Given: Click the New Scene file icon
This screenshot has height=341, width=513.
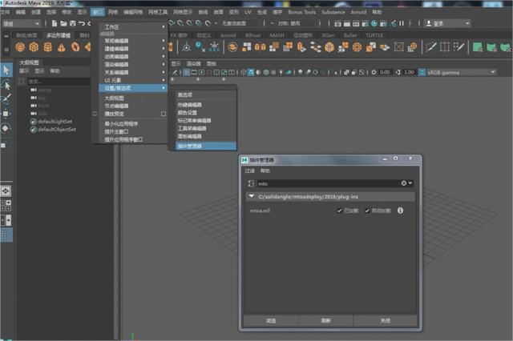Looking at the screenshot, I should click(55, 23).
